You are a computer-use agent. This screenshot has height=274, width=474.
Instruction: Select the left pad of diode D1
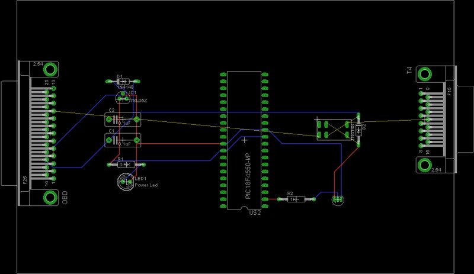click(x=109, y=81)
